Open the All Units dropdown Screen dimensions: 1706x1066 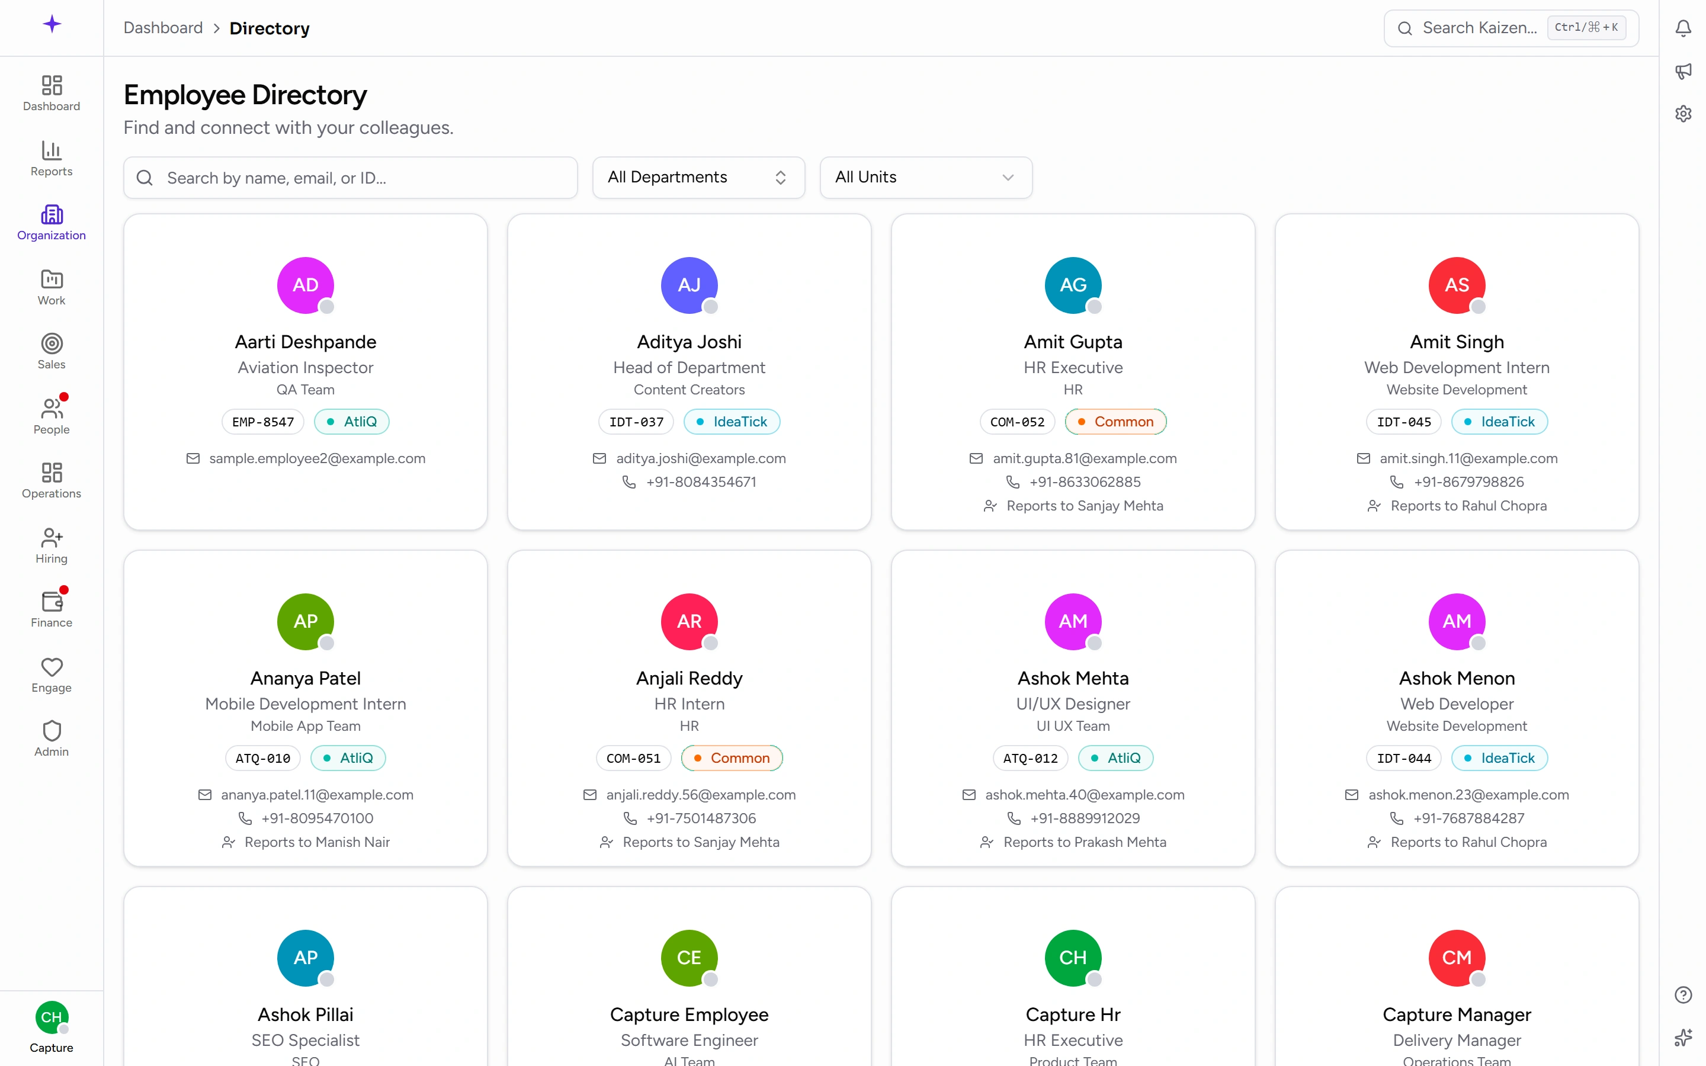pos(926,178)
